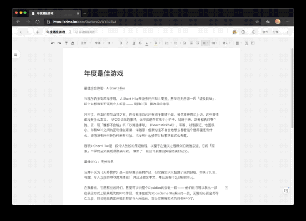The image size is (306, 221).
Task: Click the 分享 share button
Action: coord(276,32)
